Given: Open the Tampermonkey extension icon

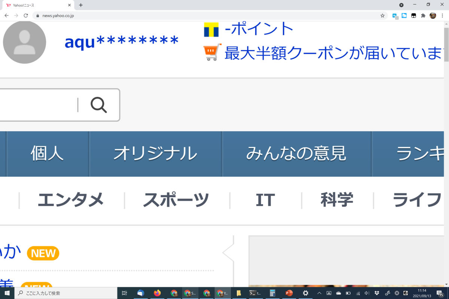Looking at the screenshot, I should 414,16.
